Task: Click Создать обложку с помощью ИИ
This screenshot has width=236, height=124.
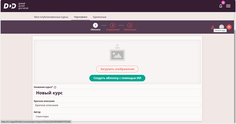Action: pyautogui.click(x=117, y=78)
